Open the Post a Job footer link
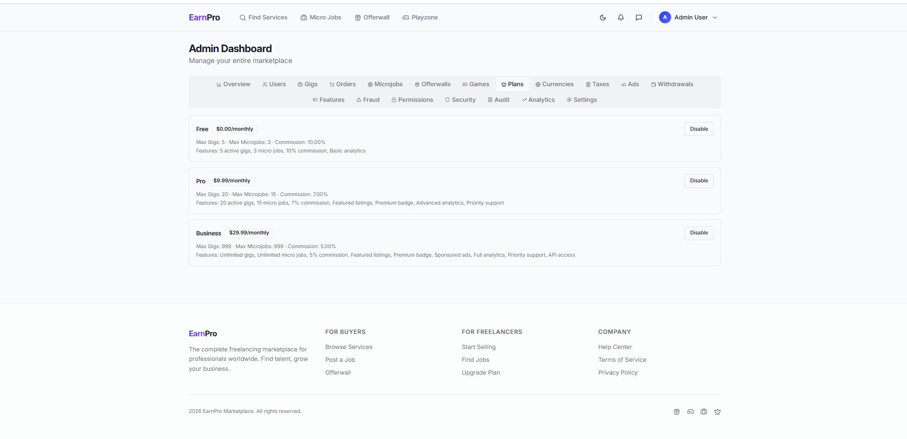This screenshot has width=907, height=439. (x=340, y=360)
